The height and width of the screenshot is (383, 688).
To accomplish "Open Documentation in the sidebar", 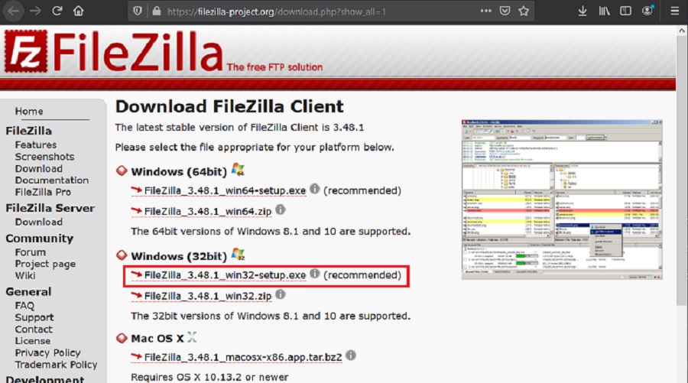I will (52, 180).
